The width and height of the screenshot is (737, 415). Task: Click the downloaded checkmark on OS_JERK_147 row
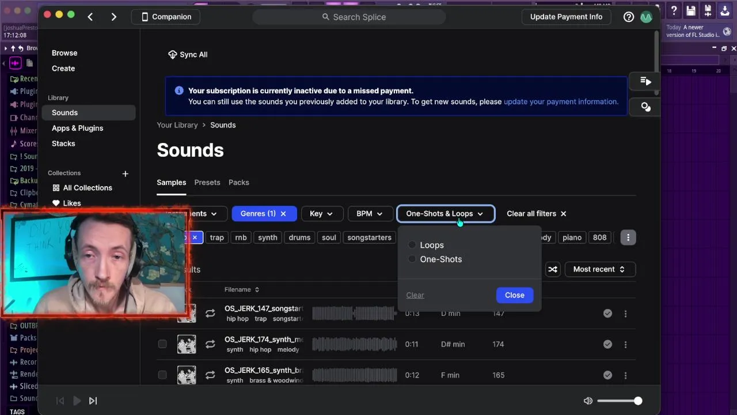click(x=607, y=314)
